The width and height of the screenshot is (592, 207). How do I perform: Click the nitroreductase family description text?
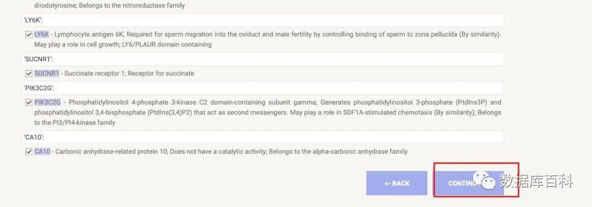click(110, 5)
